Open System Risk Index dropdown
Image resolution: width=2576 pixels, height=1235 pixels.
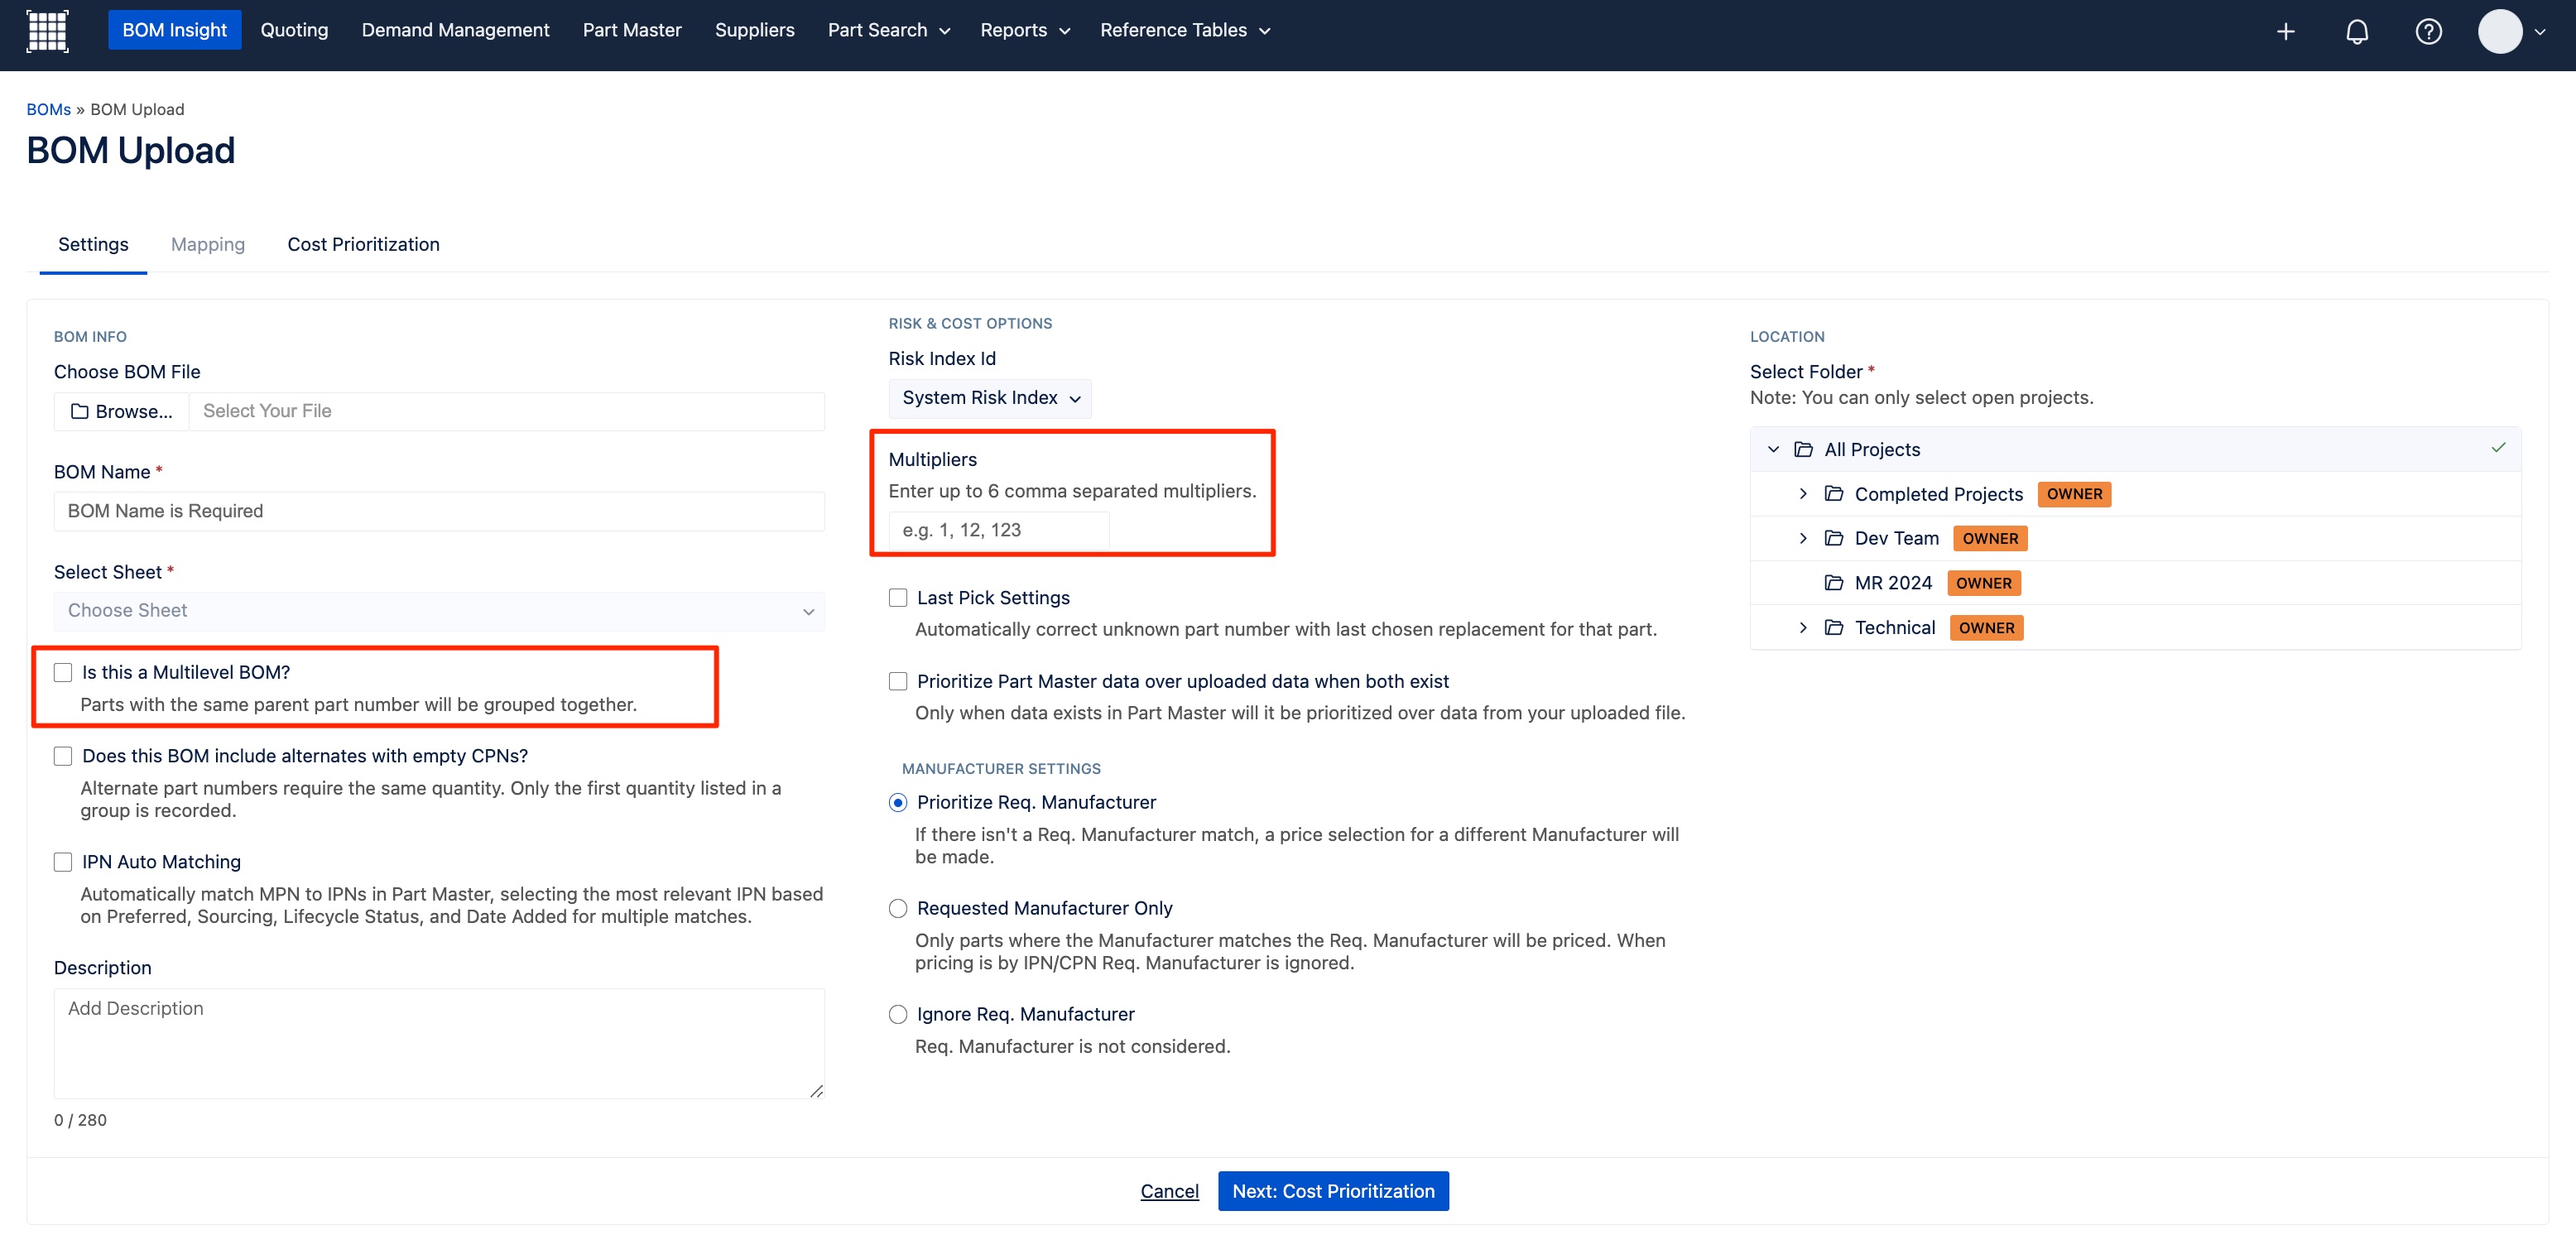point(990,398)
